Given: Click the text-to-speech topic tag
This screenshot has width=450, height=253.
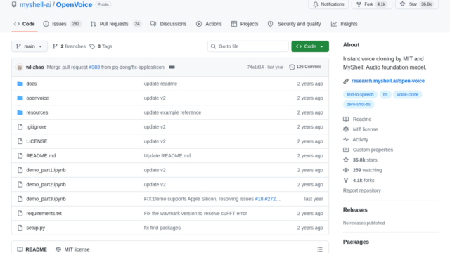Looking at the screenshot, I should click(360, 94).
